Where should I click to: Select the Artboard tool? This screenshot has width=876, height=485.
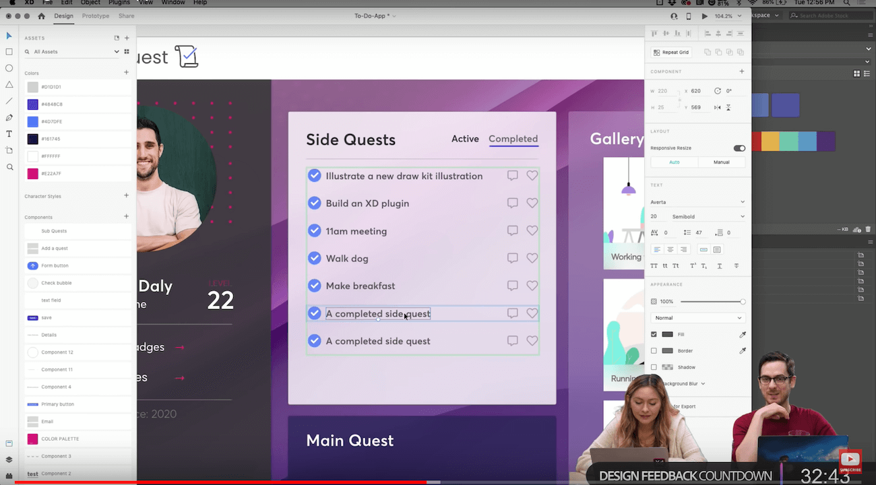[9, 150]
